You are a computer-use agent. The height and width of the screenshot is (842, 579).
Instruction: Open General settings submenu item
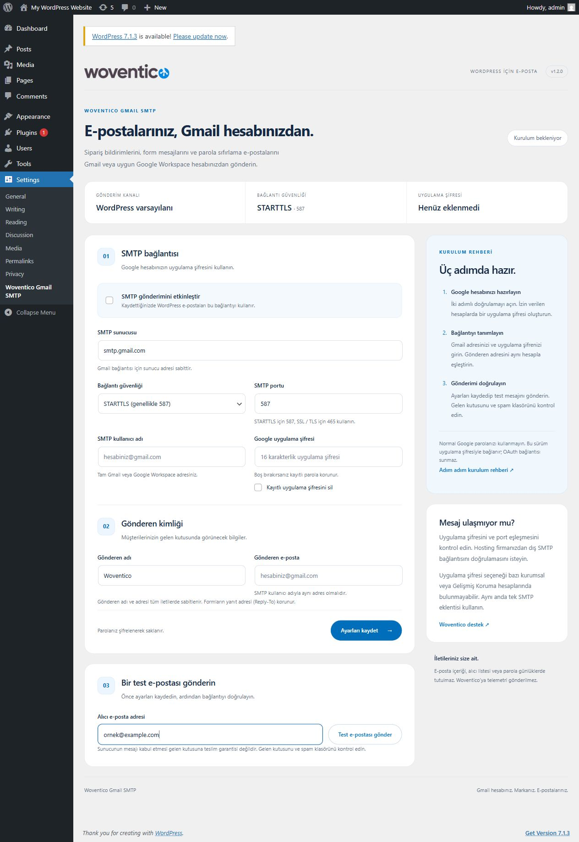pyautogui.click(x=16, y=196)
